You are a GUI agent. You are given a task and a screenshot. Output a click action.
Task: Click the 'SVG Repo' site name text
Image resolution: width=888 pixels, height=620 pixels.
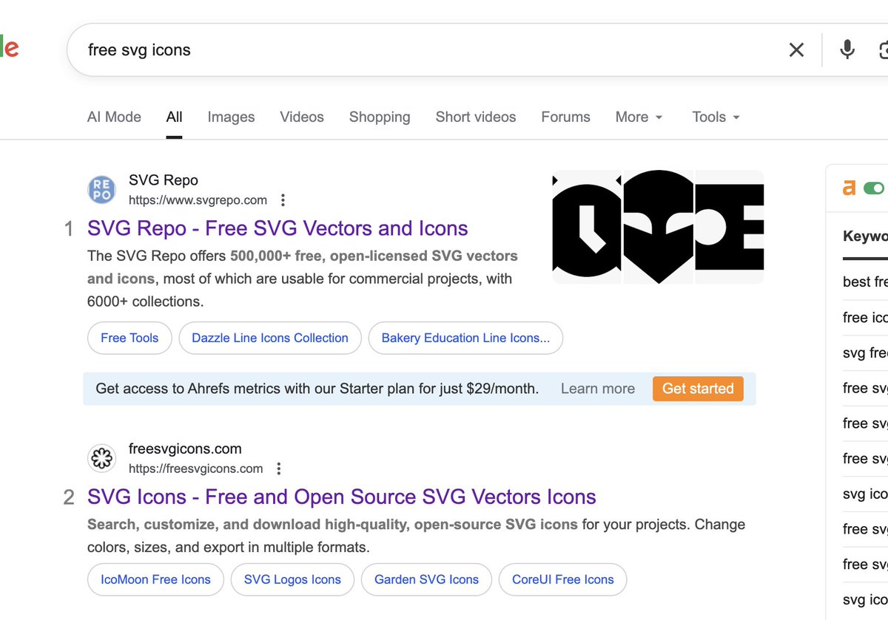[164, 180]
